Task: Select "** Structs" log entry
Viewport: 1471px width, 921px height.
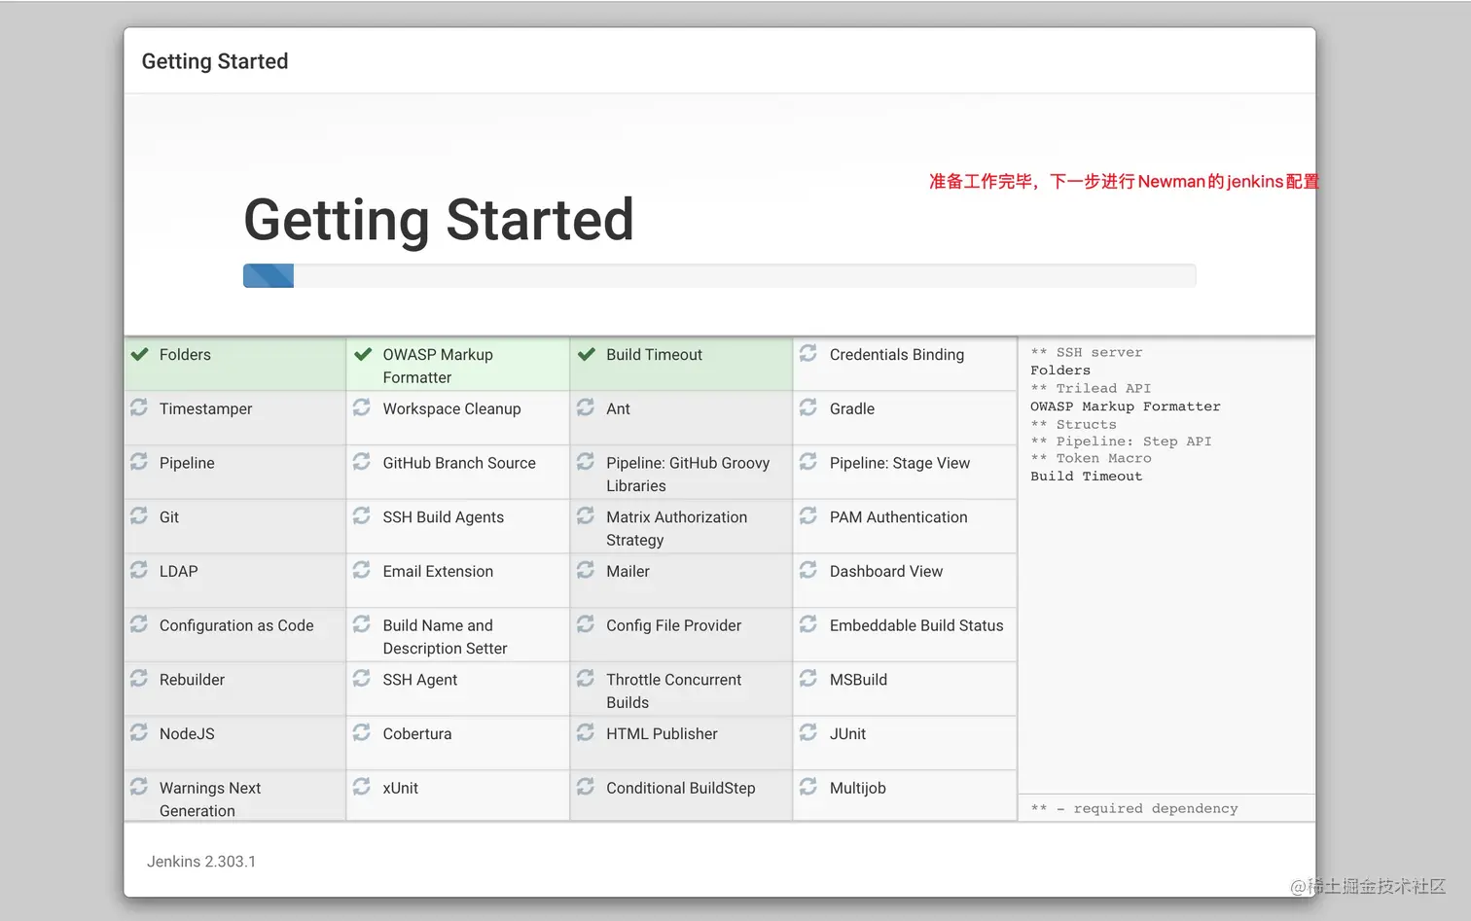Action: tap(1074, 424)
